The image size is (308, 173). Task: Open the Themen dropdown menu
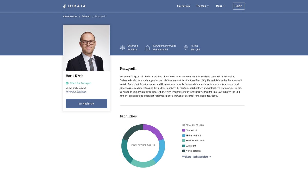pyautogui.click(x=203, y=6)
